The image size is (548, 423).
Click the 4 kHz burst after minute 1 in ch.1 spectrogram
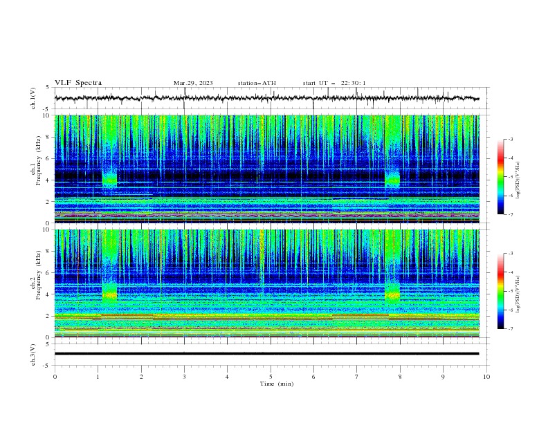click(110, 179)
